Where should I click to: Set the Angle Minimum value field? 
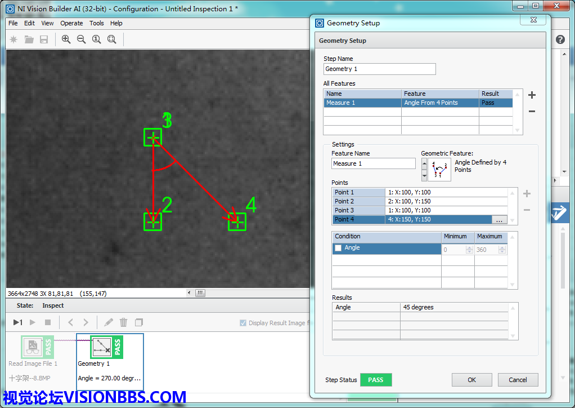tap(454, 250)
